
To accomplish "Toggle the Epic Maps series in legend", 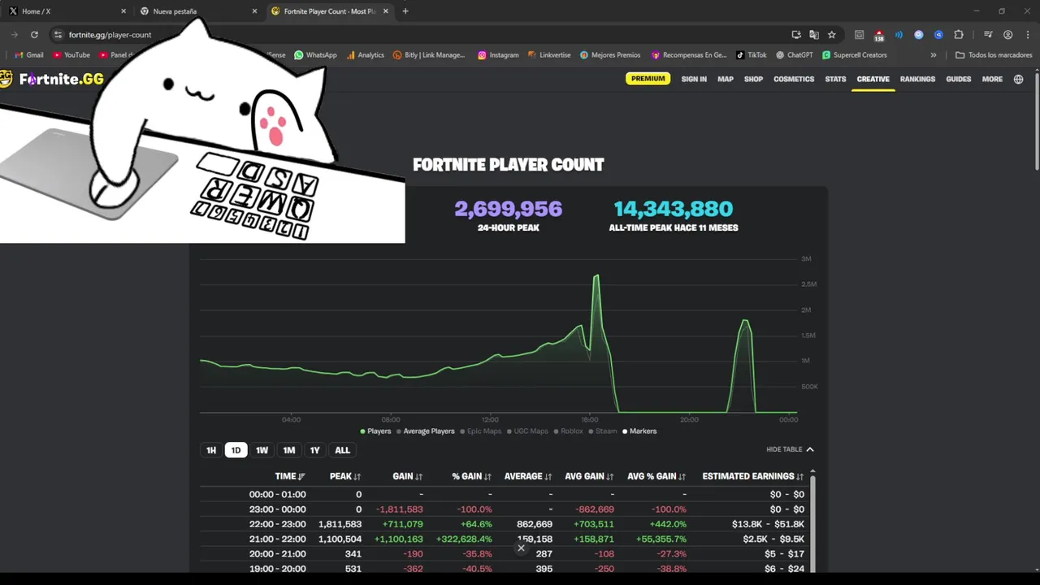I will [x=480, y=431].
